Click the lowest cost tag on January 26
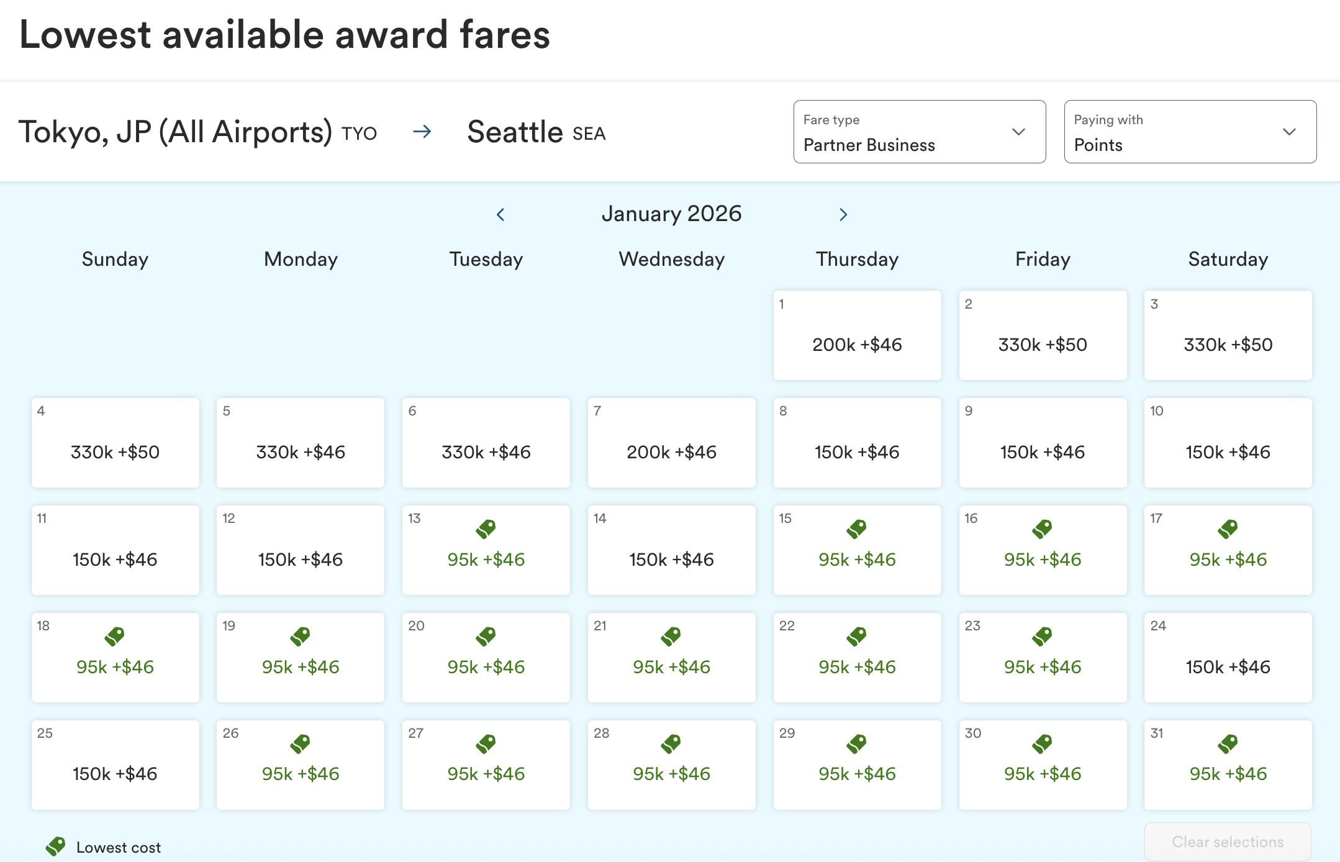 tap(300, 743)
